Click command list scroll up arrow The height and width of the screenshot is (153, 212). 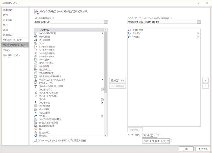(106, 30)
